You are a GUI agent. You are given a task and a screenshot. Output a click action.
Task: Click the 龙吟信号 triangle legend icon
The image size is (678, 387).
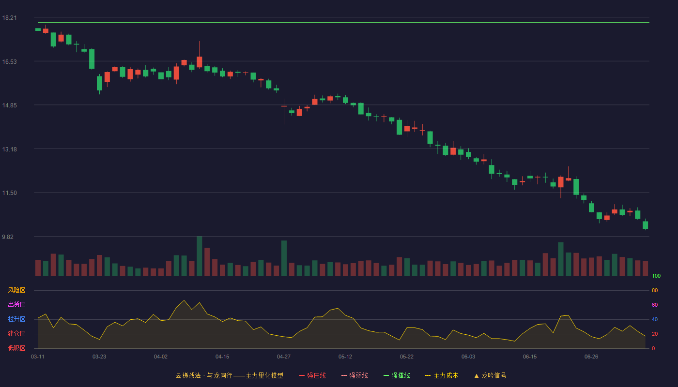tap(477, 375)
